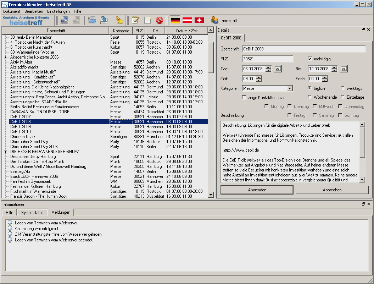
Task: Close the Informationen panel
Action: point(369,204)
